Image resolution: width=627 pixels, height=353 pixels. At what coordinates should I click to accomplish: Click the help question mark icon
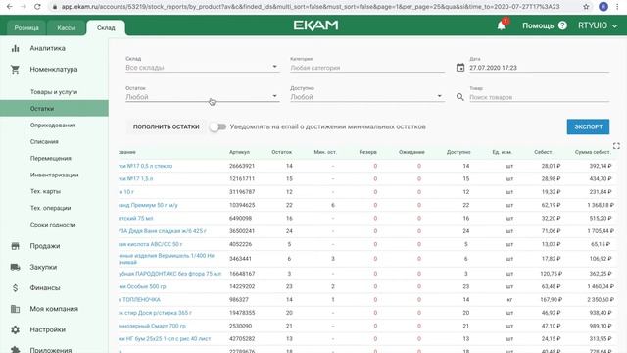562,25
